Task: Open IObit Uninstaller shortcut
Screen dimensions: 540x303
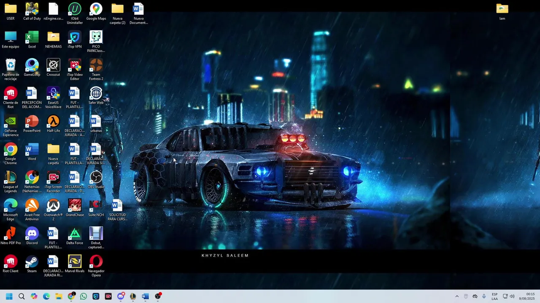Action: pyautogui.click(x=75, y=13)
